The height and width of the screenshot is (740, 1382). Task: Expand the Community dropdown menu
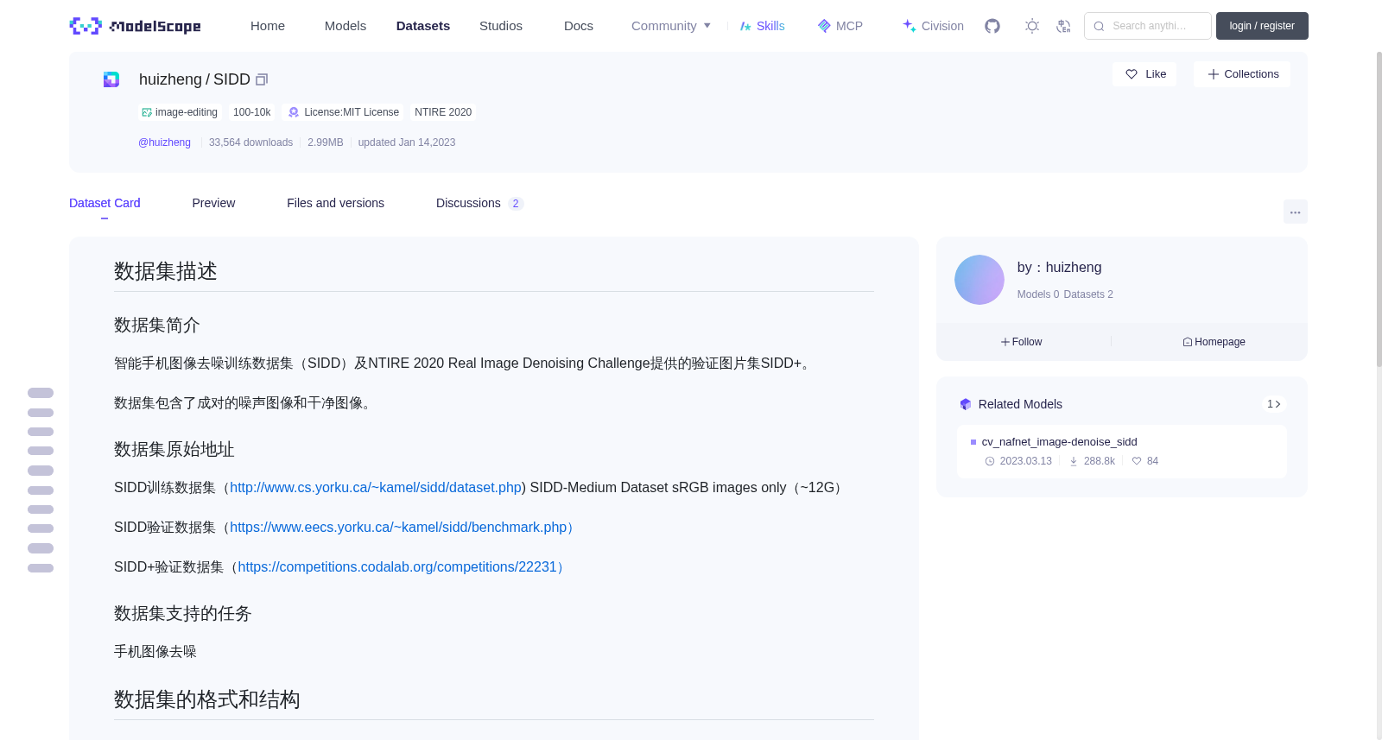[671, 26]
